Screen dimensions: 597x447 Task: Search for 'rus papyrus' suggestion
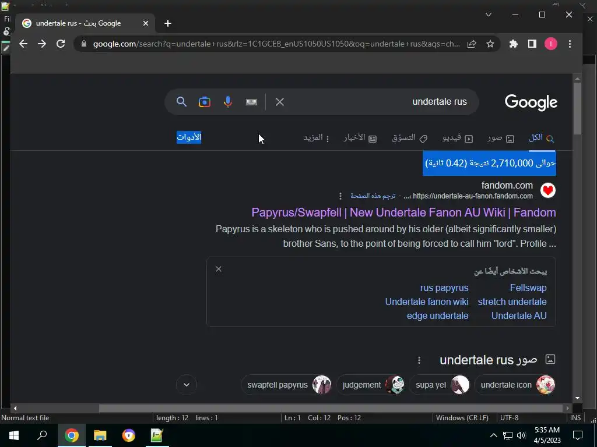coord(444,288)
